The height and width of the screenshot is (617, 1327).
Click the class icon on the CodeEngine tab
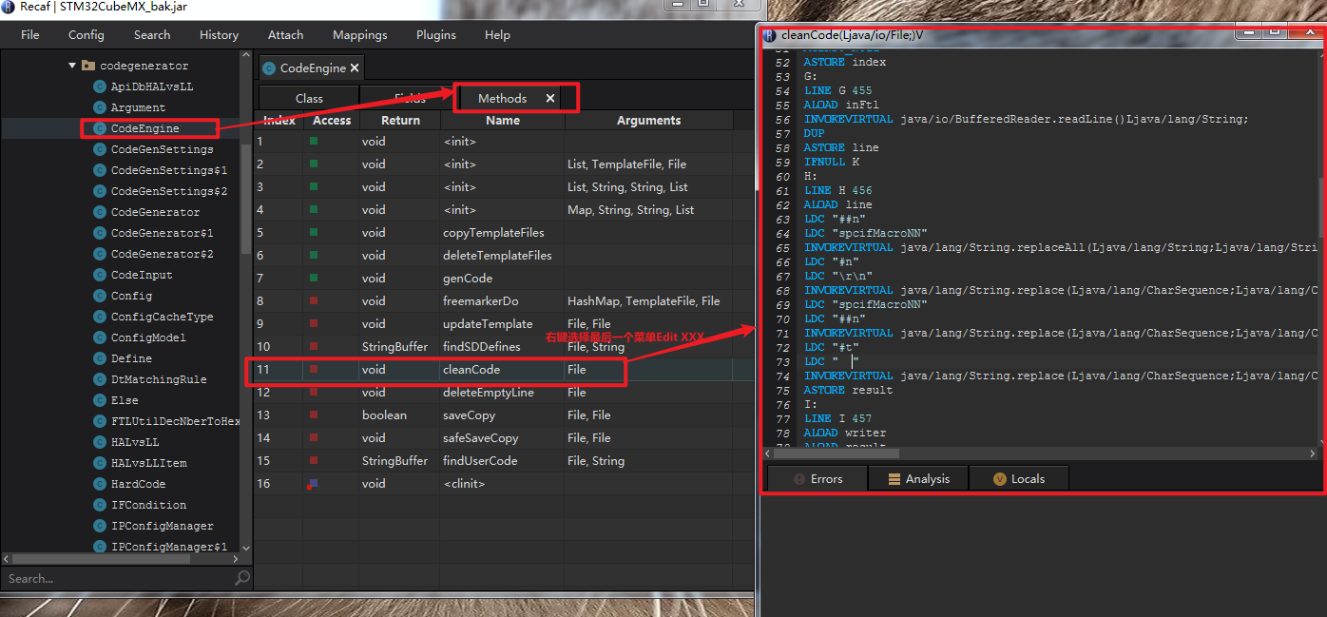coord(272,67)
